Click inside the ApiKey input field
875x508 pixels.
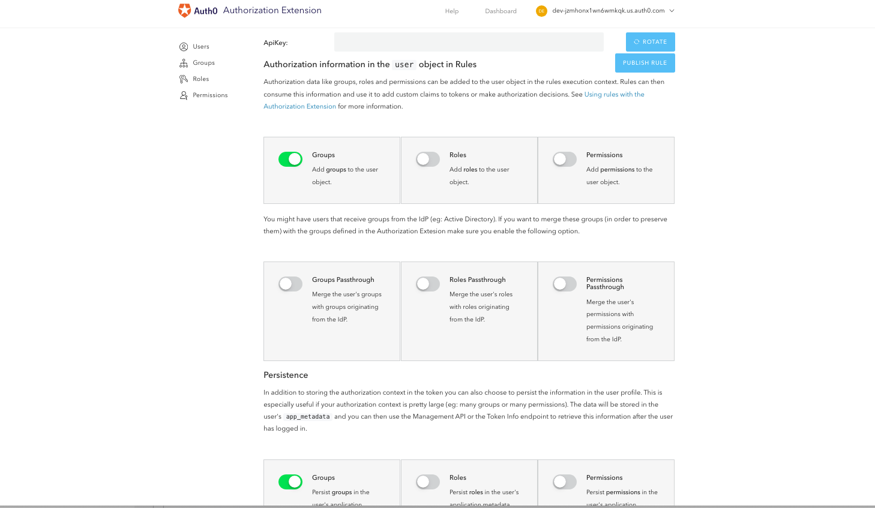point(469,42)
